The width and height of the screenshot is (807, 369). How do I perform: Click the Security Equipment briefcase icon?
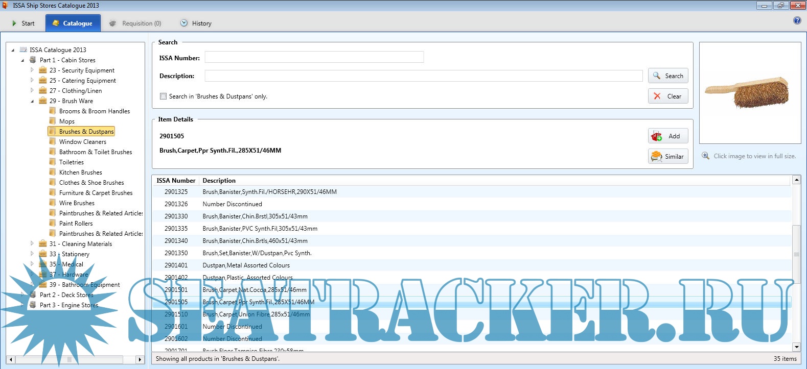43,70
